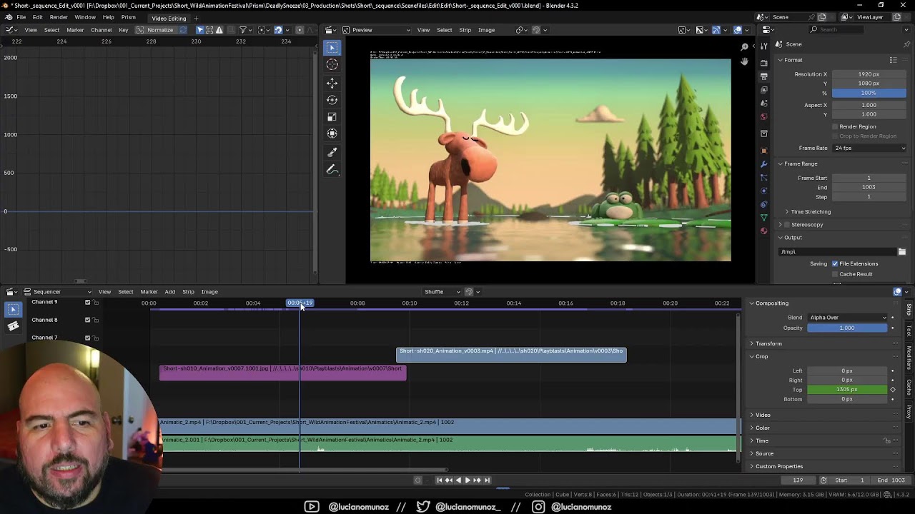
Task: Open the Physics properties tab icon
Action: 763,191
